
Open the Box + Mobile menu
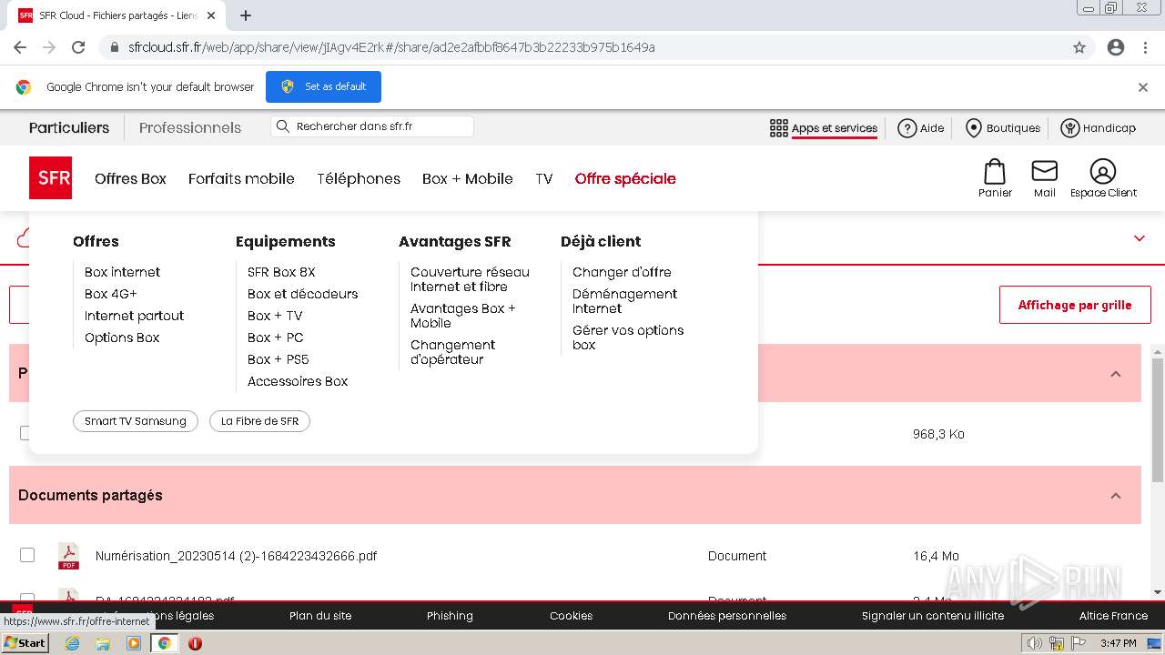pos(468,178)
